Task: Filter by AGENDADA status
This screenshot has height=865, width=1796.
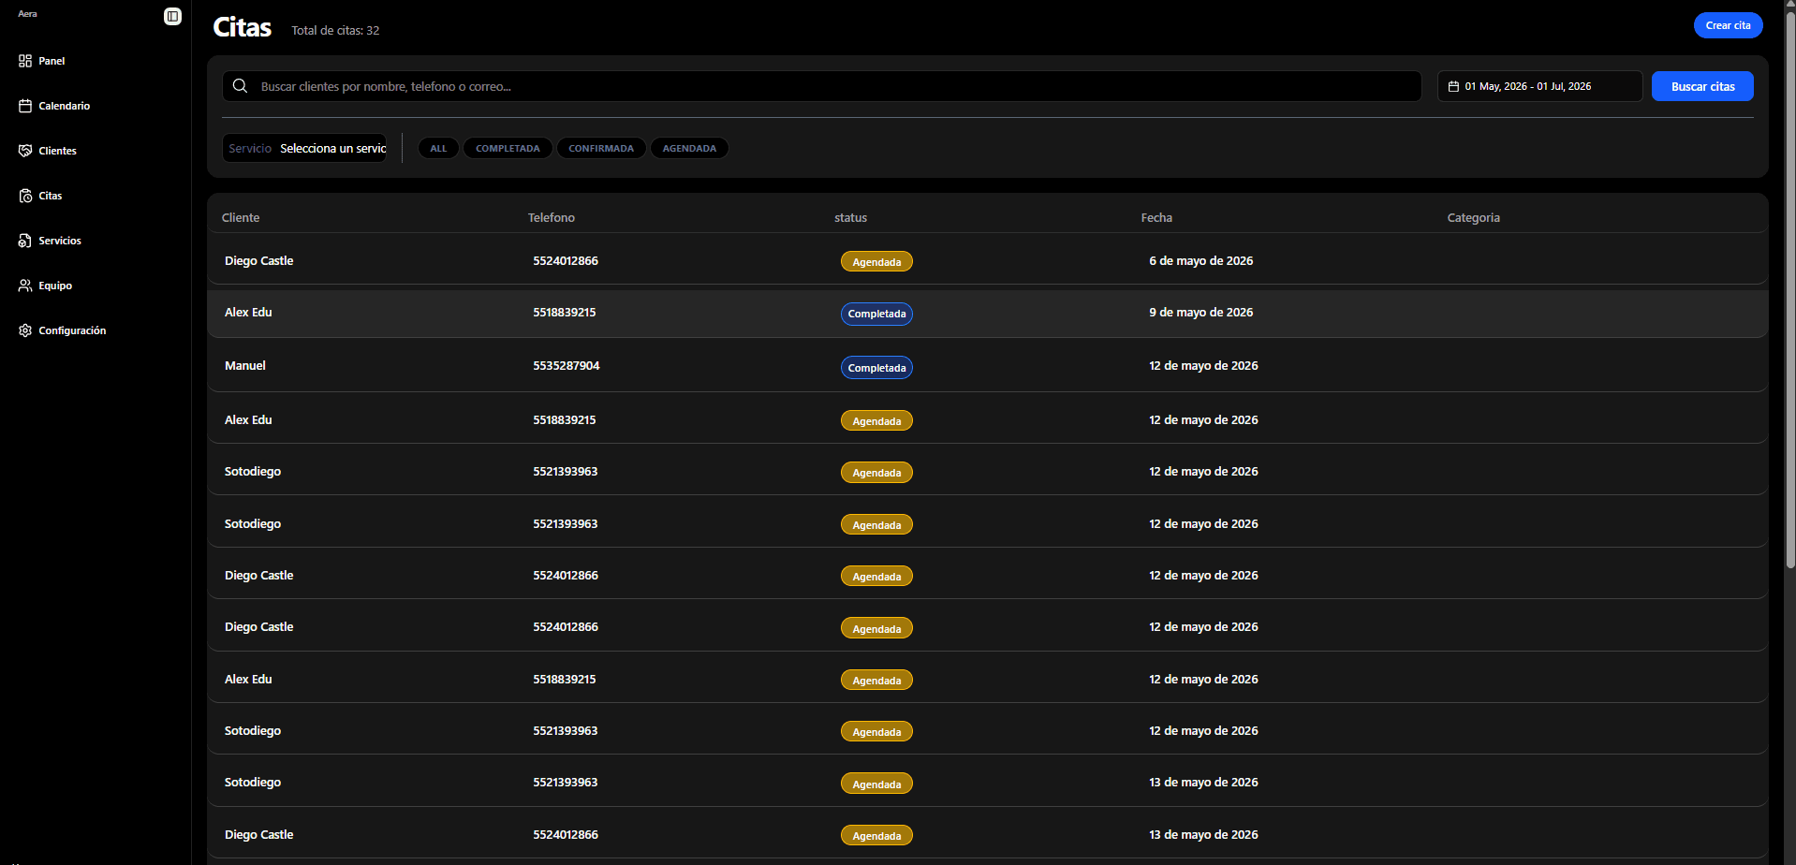Action: pos(689,148)
